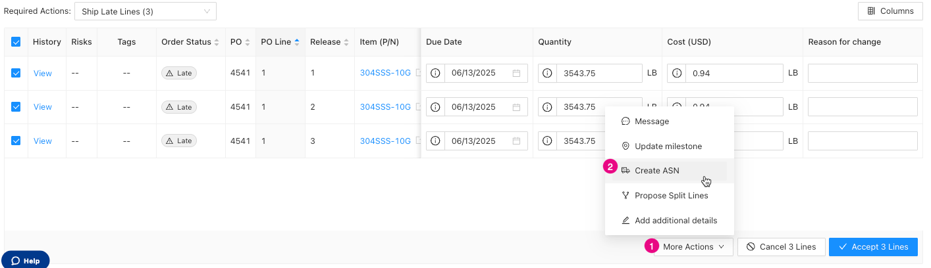This screenshot has height=268, width=931.
Task: Click Quantity info icon, Release 3 row
Action: click(x=548, y=141)
